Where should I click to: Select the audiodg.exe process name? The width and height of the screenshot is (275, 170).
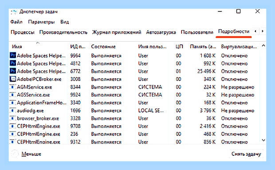(x=30, y=111)
